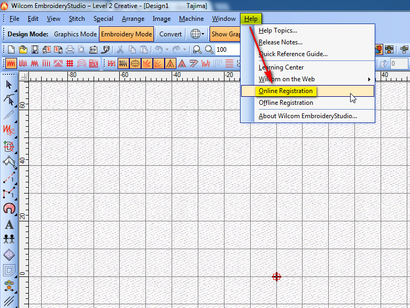Select the red horizontal lines icon
The image size is (410, 308).
229,63
